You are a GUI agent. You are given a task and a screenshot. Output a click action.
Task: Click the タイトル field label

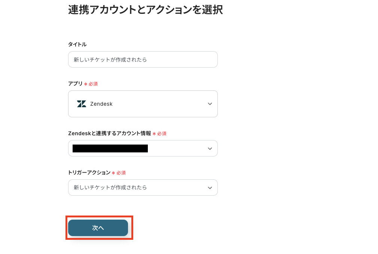77,44
